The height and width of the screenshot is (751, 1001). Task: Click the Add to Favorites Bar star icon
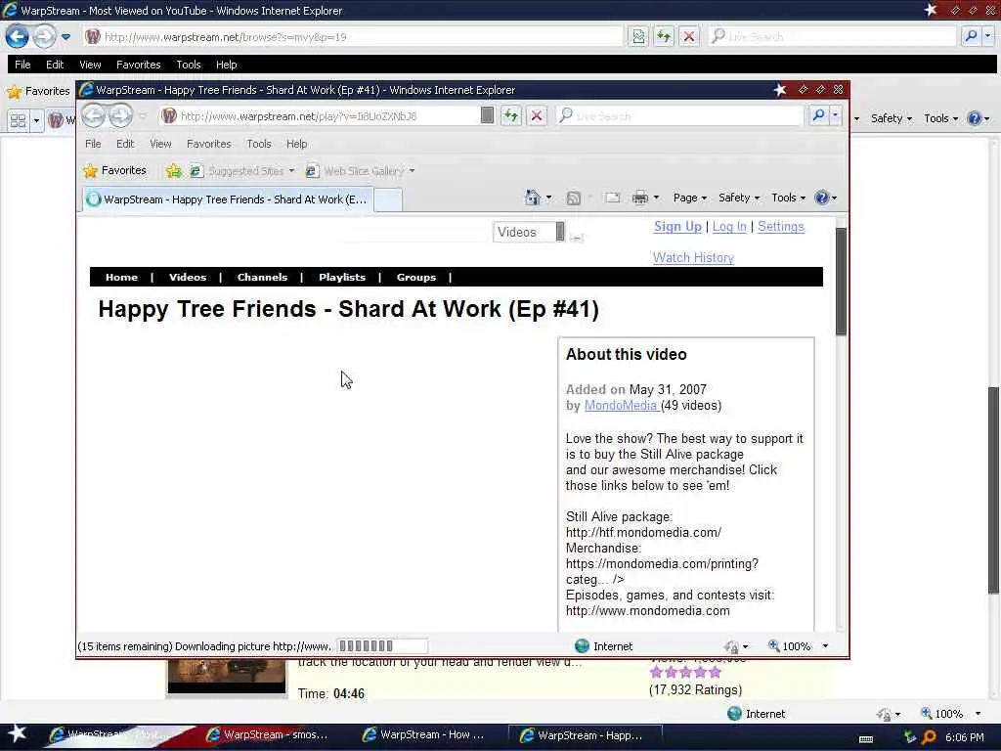click(x=173, y=170)
